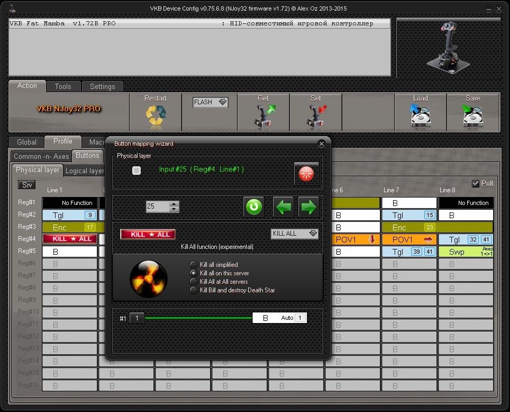Viewport: 510px width, 412px height.
Task: Click the Line 7 column header
Action: pyautogui.click(x=391, y=190)
